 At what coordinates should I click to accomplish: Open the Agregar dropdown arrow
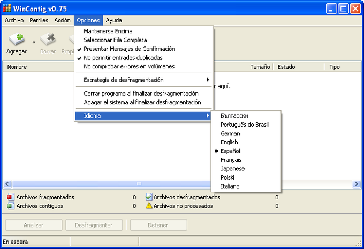pyautogui.click(x=34, y=42)
